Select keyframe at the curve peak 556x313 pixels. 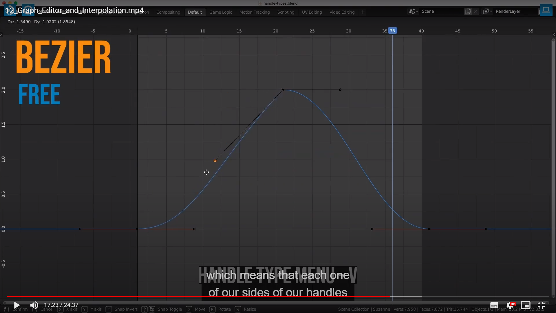[x=283, y=90]
